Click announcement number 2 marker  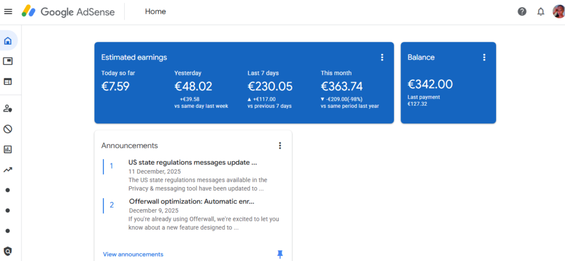[111, 205]
